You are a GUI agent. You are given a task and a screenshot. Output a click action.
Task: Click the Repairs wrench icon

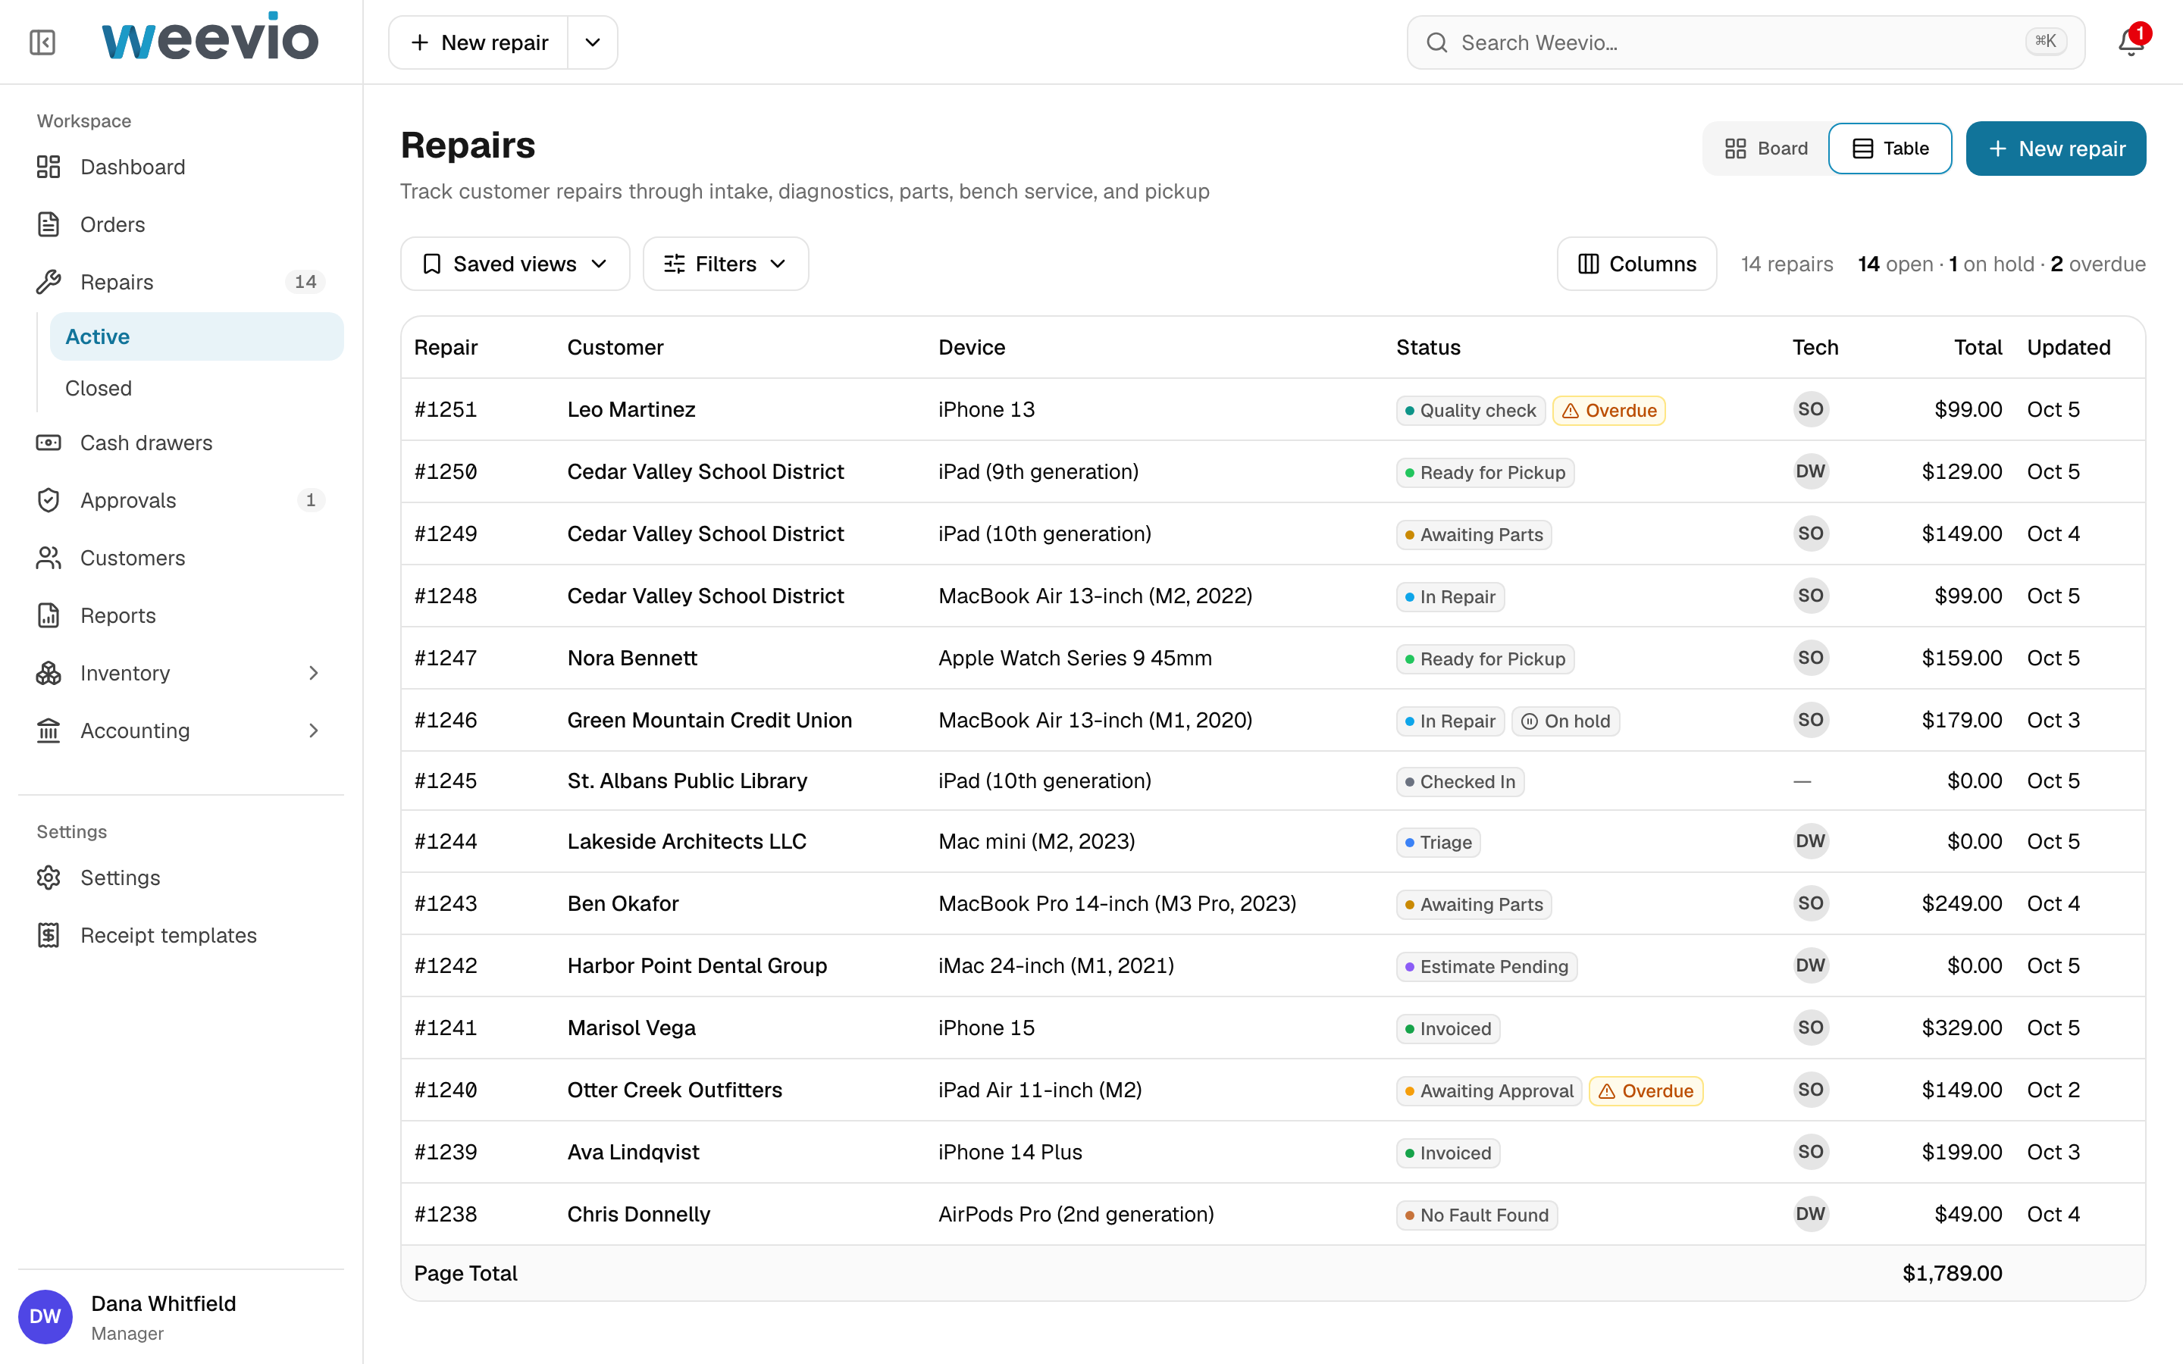[x=49, y=283]
